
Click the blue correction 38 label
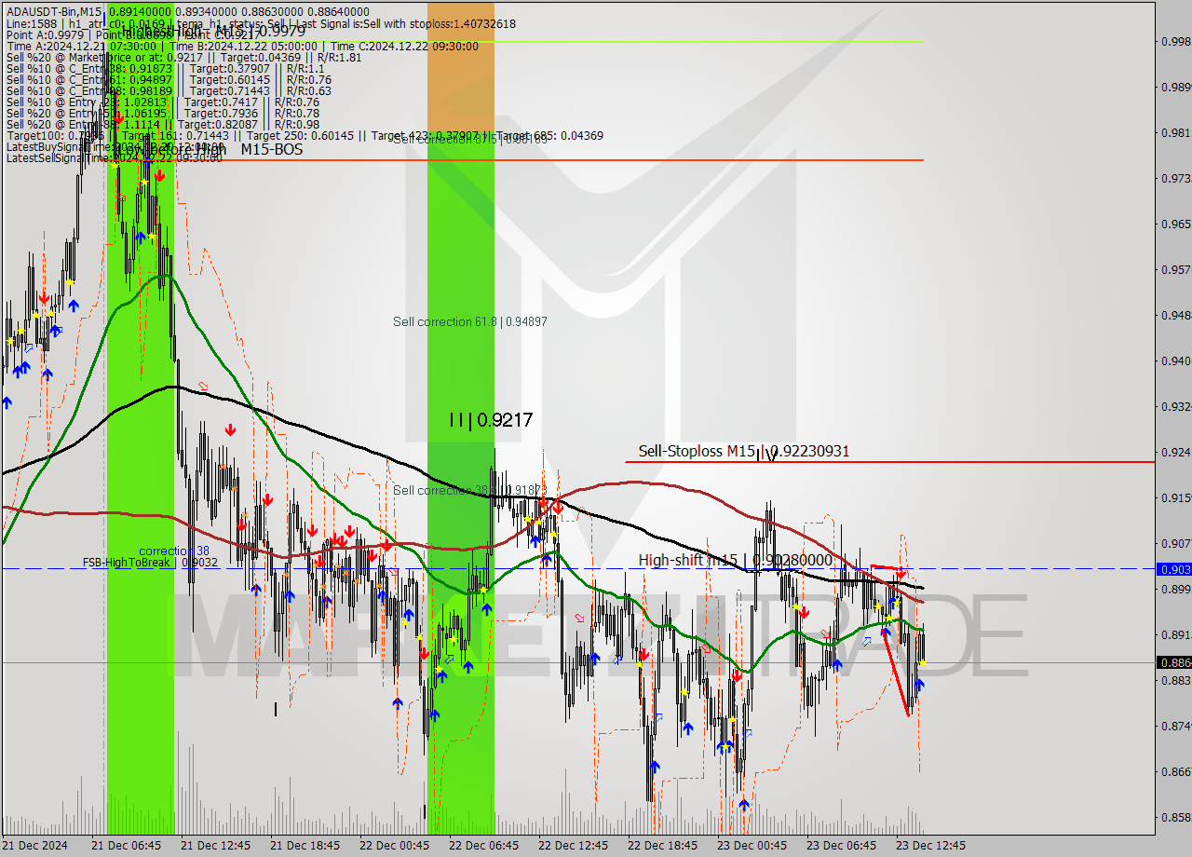coord(174,551)
